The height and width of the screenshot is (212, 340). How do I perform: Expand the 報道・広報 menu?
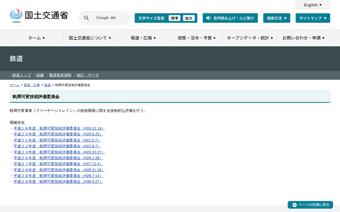click(143, 38)
